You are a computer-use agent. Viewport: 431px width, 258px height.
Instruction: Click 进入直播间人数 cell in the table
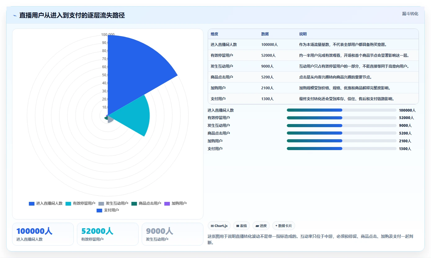tap(224, 45)
